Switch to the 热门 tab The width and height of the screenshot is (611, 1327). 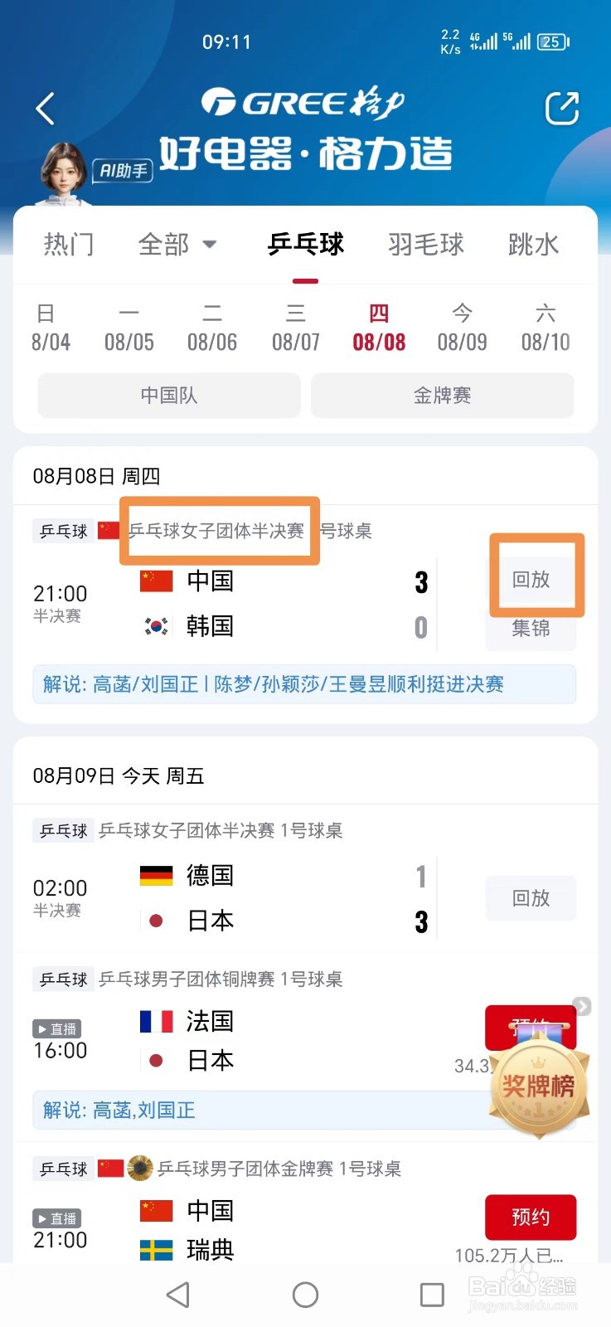click(69, 245)
